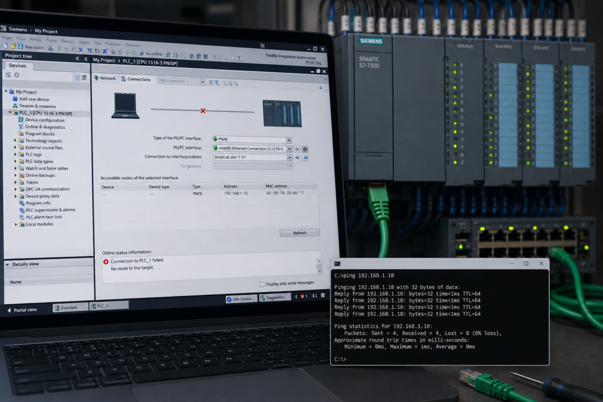Viewport: 603px width, 402px height.
Task: Click the Print icon in the toolbar
Action: [51, 48]
